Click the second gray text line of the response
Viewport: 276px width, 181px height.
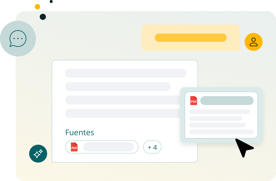tap(118, 87)
